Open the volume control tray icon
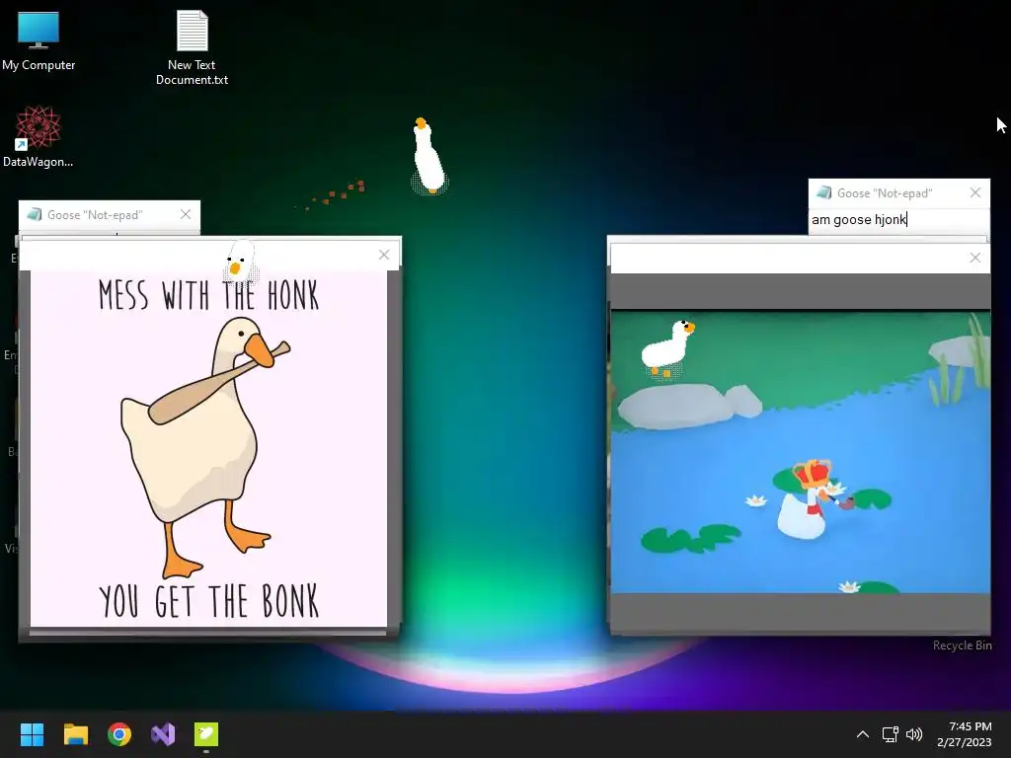1011x758 pixels. click(914, 734)
